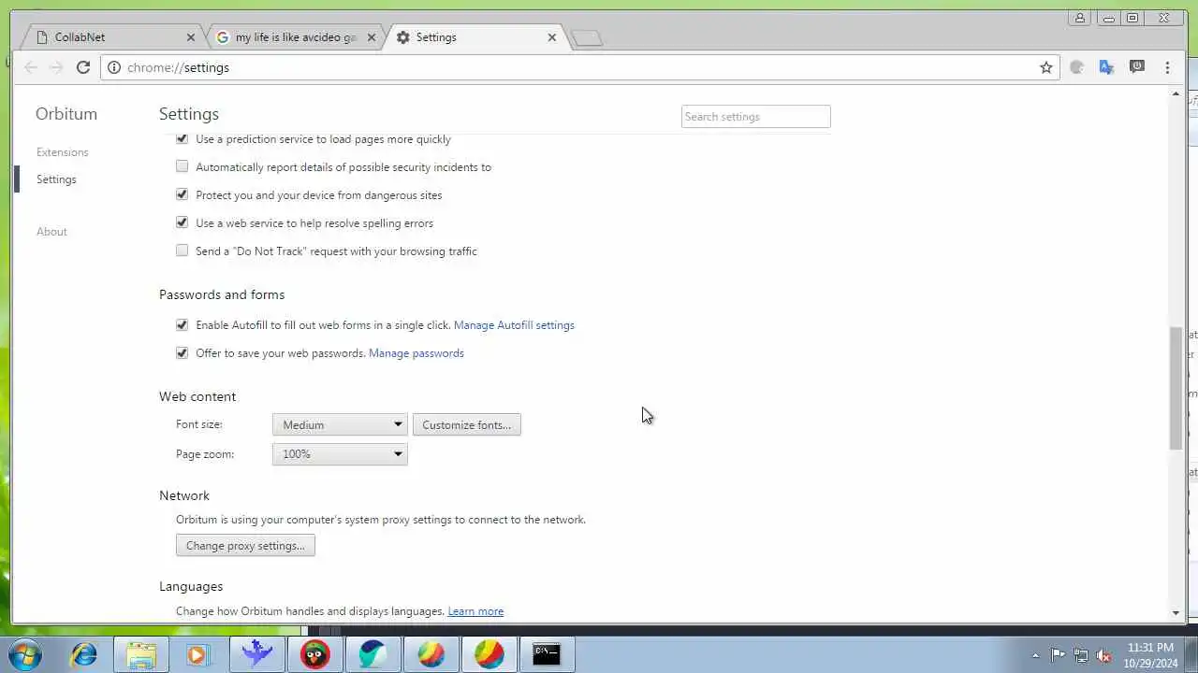Screen dimensions: 1198x673
Task: Click the vertical scrollbar thumb
Action: [1176, 388]
